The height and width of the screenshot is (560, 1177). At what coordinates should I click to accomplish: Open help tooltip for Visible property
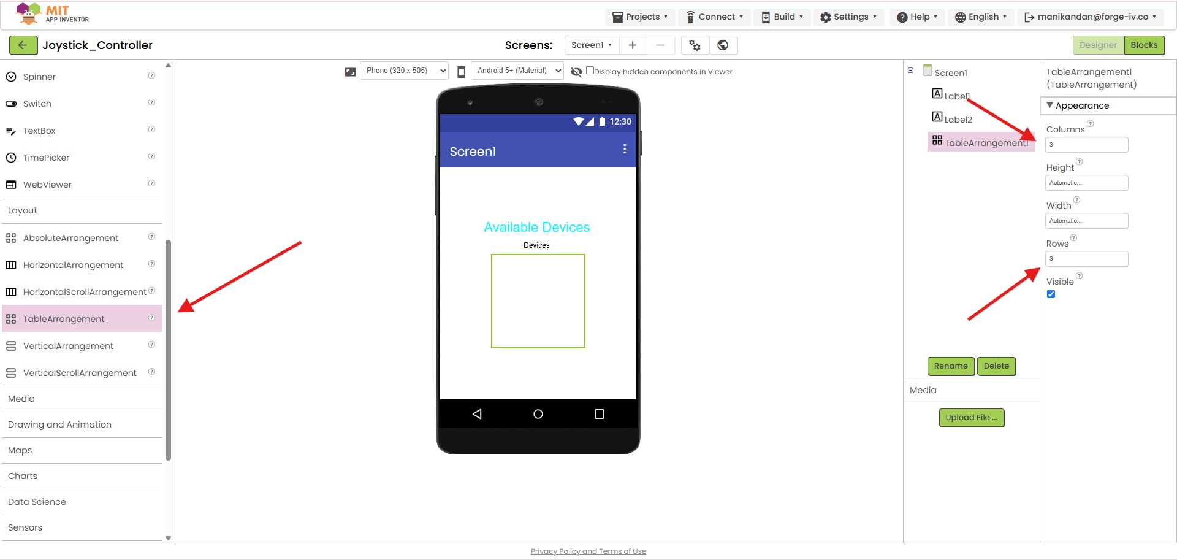pos(1079,276)
